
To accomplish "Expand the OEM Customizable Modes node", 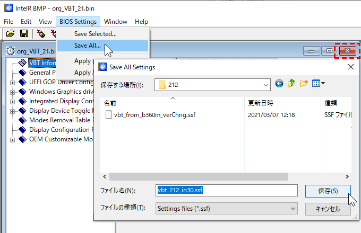I will 12,140.
